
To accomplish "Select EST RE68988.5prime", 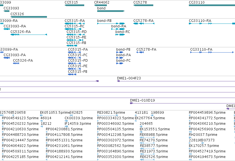I will [154, 135].
